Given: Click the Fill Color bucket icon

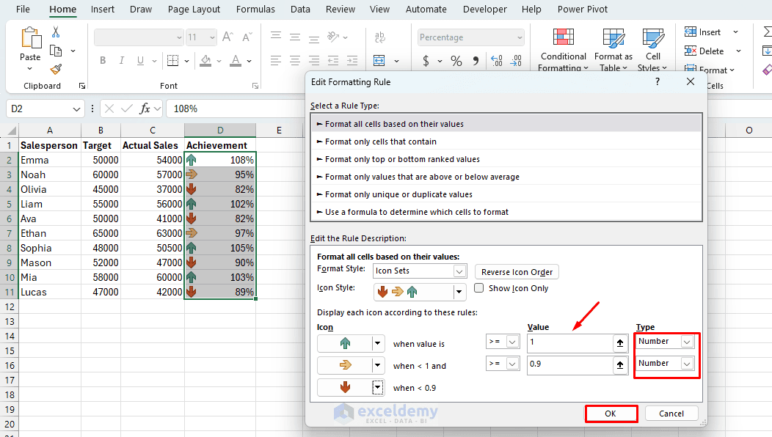Looking at the screenshot, I should (x=205, y=61).
